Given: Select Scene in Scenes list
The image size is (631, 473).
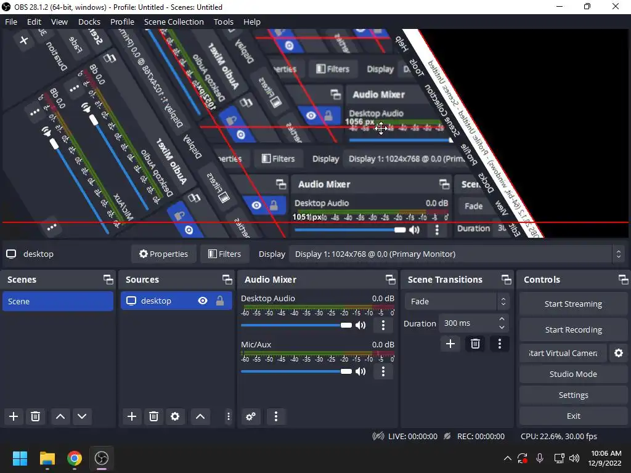Looking at the screenshot, I should click(58, 301).
